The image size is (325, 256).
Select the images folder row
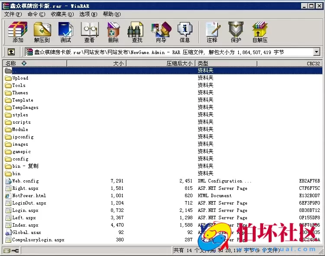click(x=162, y=144)
